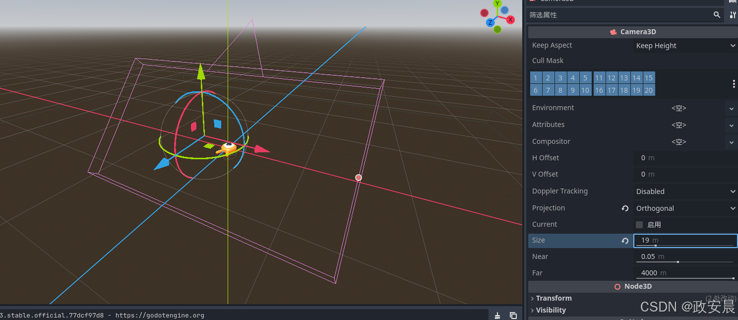Click the Near value slider
The width and height of the screenshot is (738, 320).
tap(684, 262)
